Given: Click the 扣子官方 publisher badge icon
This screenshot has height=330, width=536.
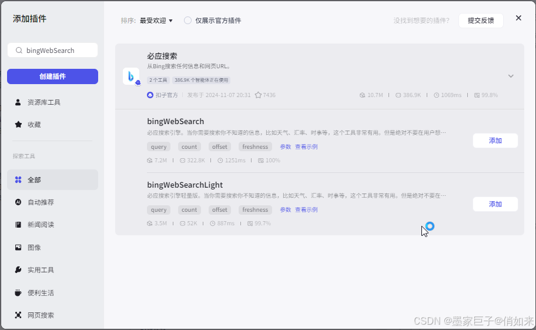Looking at the screenshot, I should click(x=150, y=95).
